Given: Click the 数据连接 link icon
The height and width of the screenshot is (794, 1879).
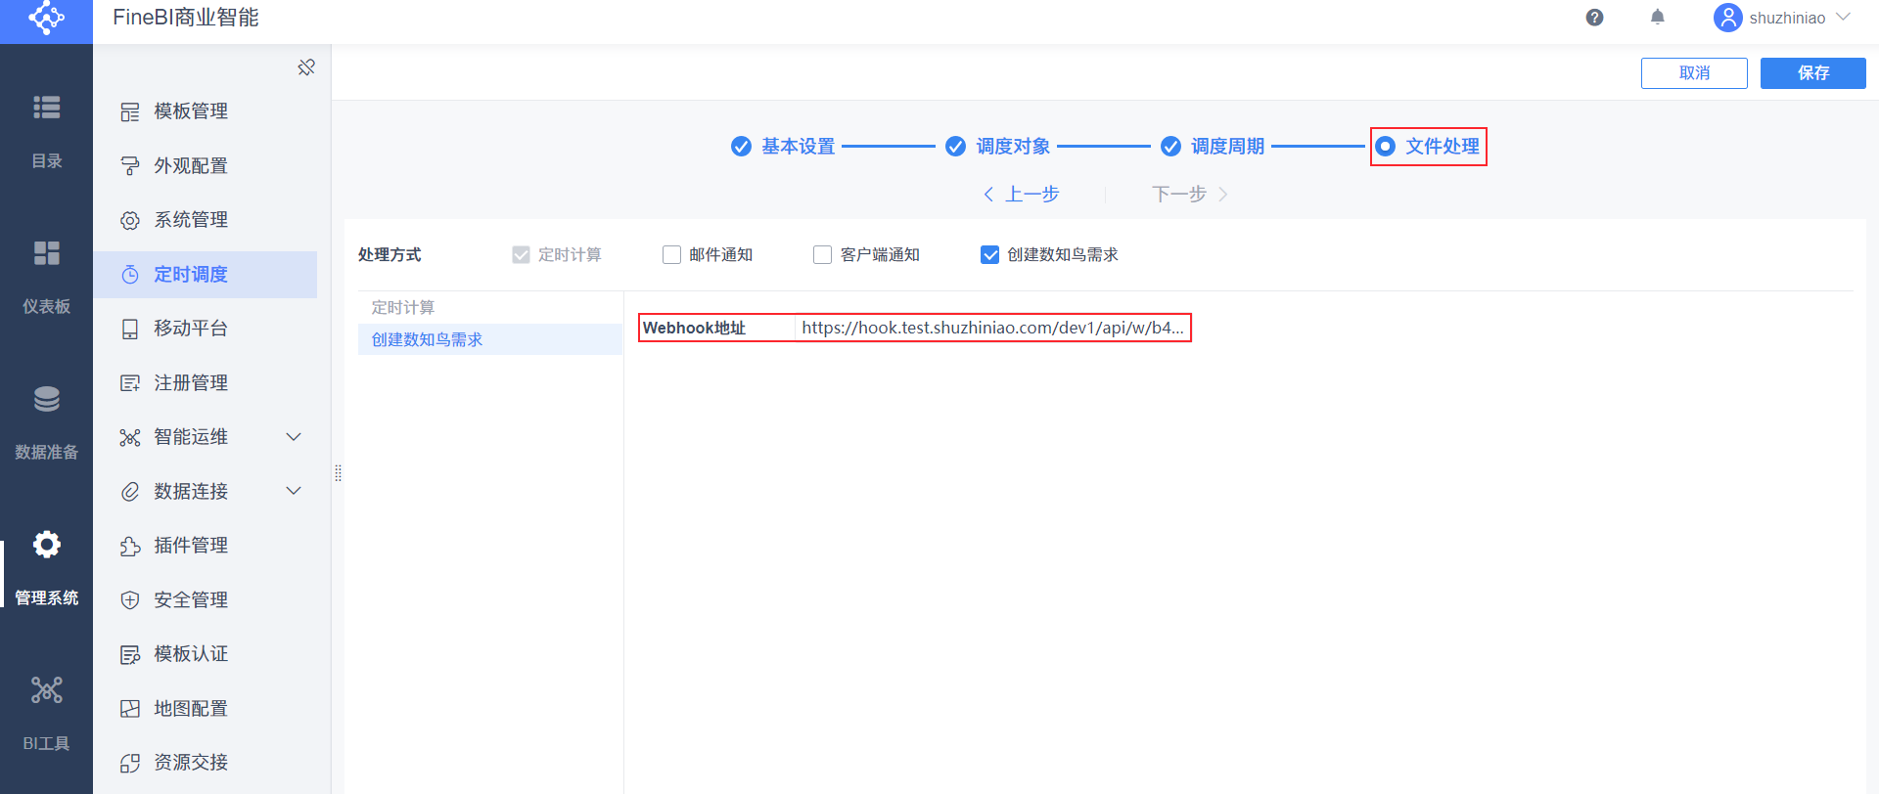Looking at the screenshot, I should pos(129,492).
